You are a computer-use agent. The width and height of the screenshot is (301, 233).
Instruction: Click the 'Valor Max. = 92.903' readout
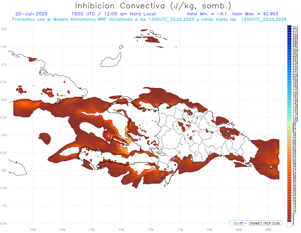point(255,14)
